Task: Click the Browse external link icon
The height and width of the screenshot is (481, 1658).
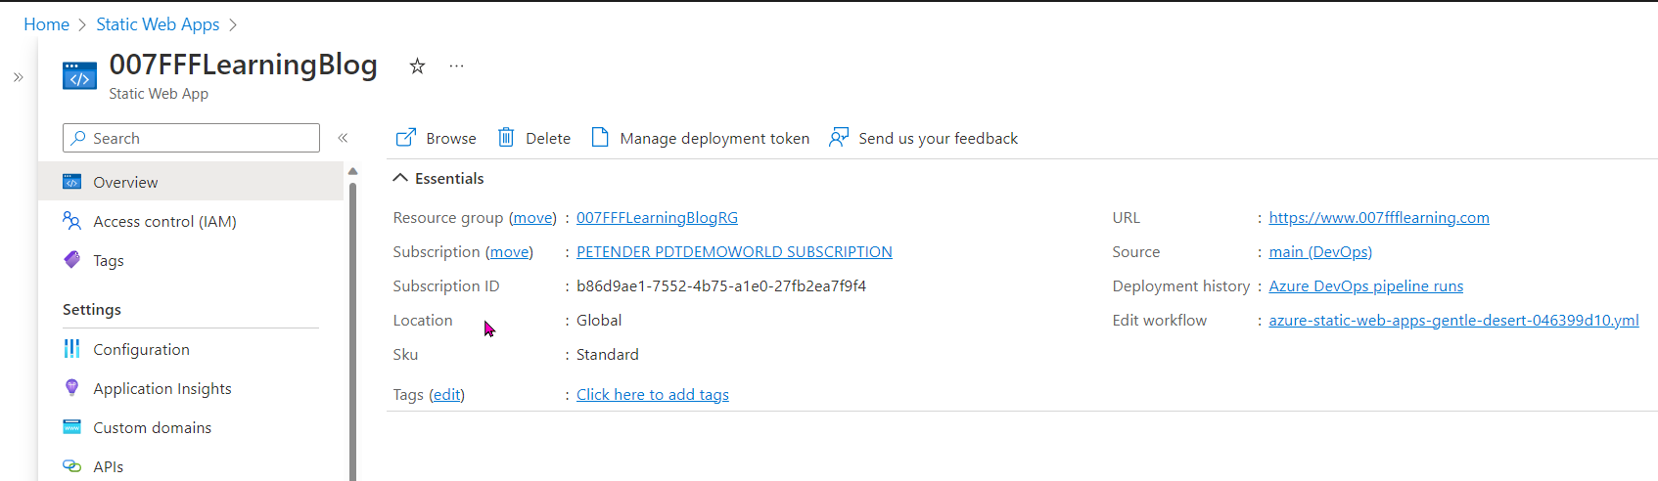Action: click(x=405, y=138)
